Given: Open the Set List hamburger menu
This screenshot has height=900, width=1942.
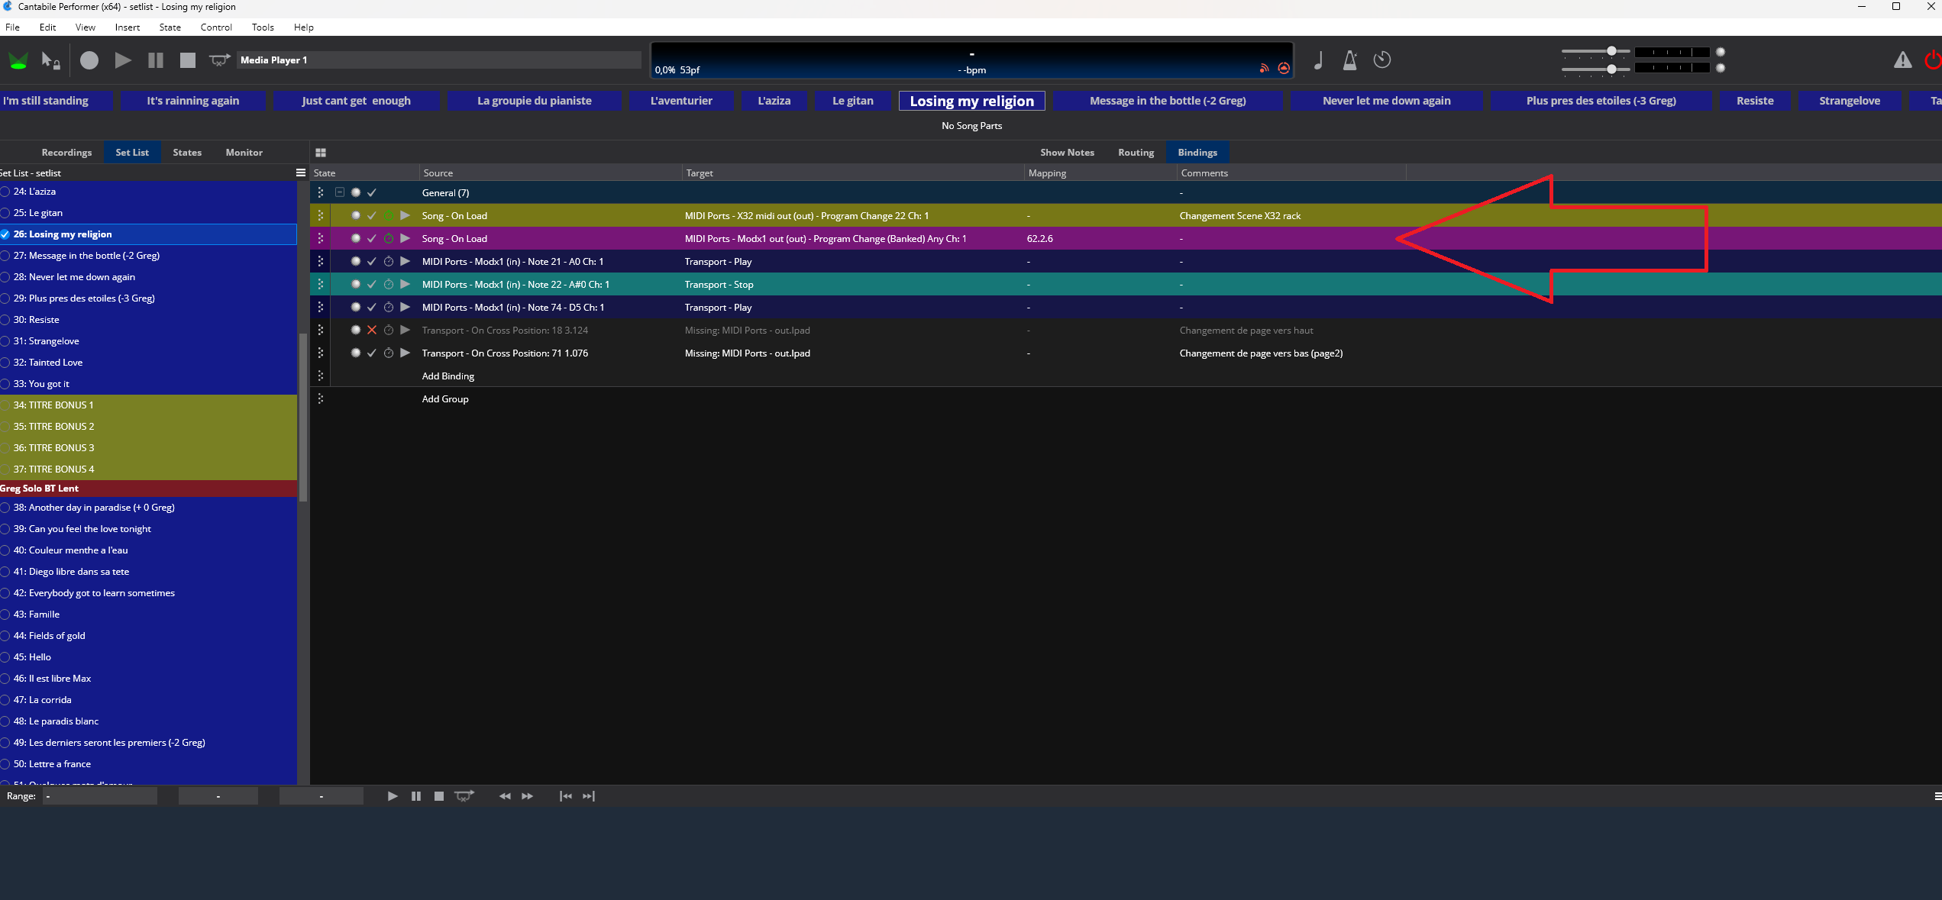Looking at the screenshot, I should pyautogui.click(x=301, y=173).
